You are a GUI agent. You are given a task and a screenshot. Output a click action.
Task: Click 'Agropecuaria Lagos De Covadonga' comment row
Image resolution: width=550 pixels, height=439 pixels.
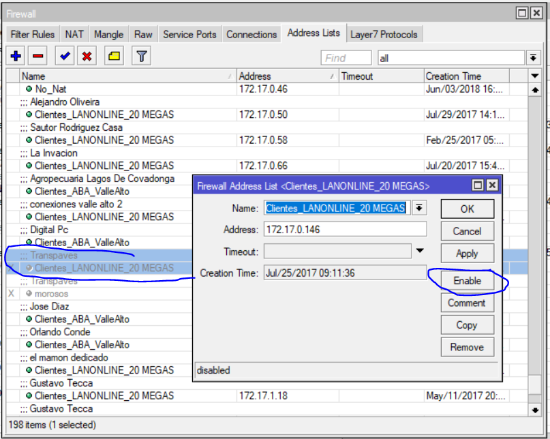pos(100,179)
